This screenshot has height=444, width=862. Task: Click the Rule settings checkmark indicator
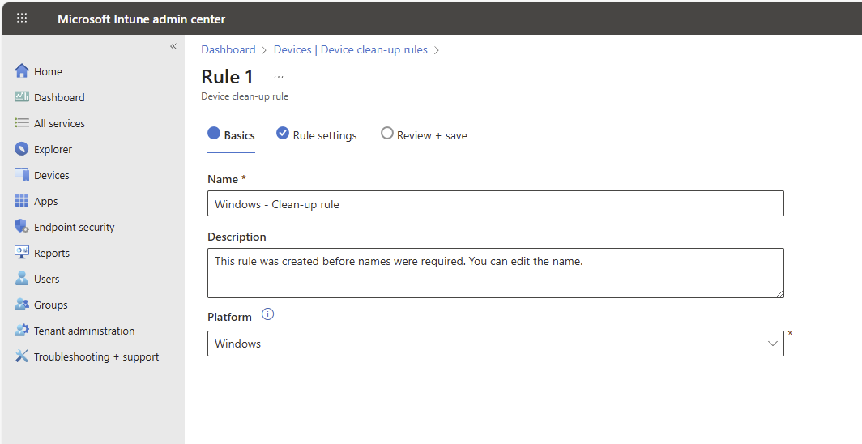pos(283,133)
